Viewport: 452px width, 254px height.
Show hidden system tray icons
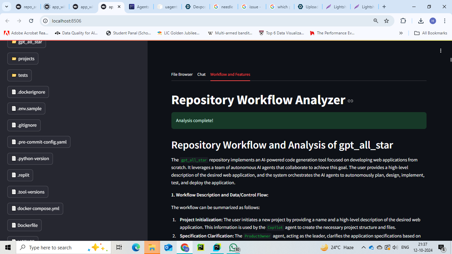pos(363,247)
